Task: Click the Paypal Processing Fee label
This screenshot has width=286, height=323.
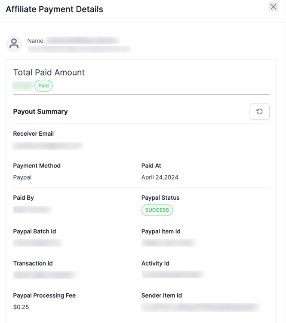Action: point(45,296)
